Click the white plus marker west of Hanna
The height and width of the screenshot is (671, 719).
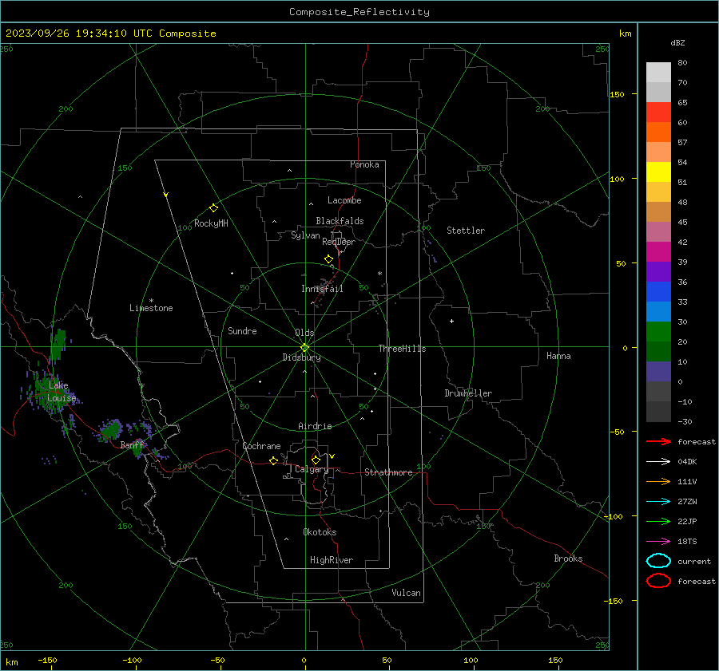[451, 321]
